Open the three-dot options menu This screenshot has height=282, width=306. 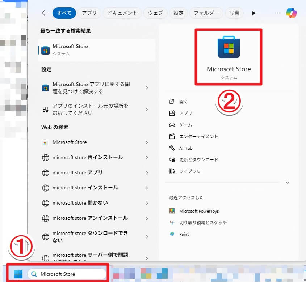pyautogui.click(x=277, y=13)
